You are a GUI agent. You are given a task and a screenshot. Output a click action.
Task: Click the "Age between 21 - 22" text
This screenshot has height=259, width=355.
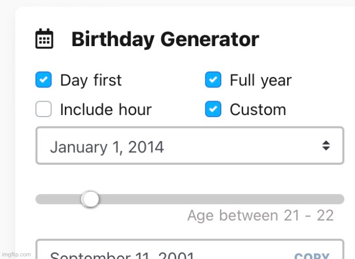pos(260,215)
